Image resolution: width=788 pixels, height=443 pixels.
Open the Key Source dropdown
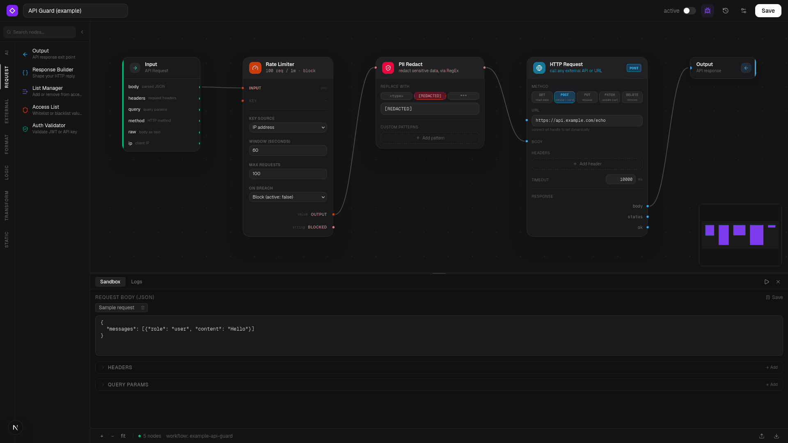pos(288,128)
